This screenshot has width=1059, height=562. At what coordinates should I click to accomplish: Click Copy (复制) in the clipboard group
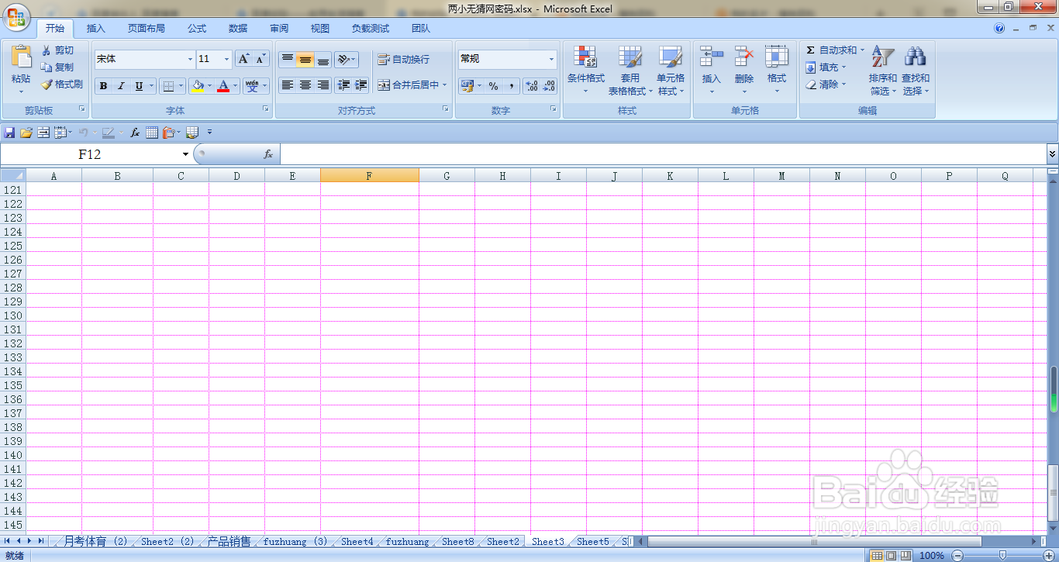point(57,67)
